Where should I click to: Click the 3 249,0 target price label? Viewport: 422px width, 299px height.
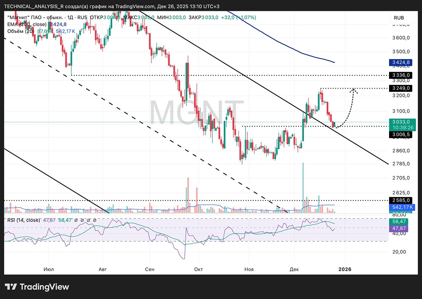click(x=400, y=88)
